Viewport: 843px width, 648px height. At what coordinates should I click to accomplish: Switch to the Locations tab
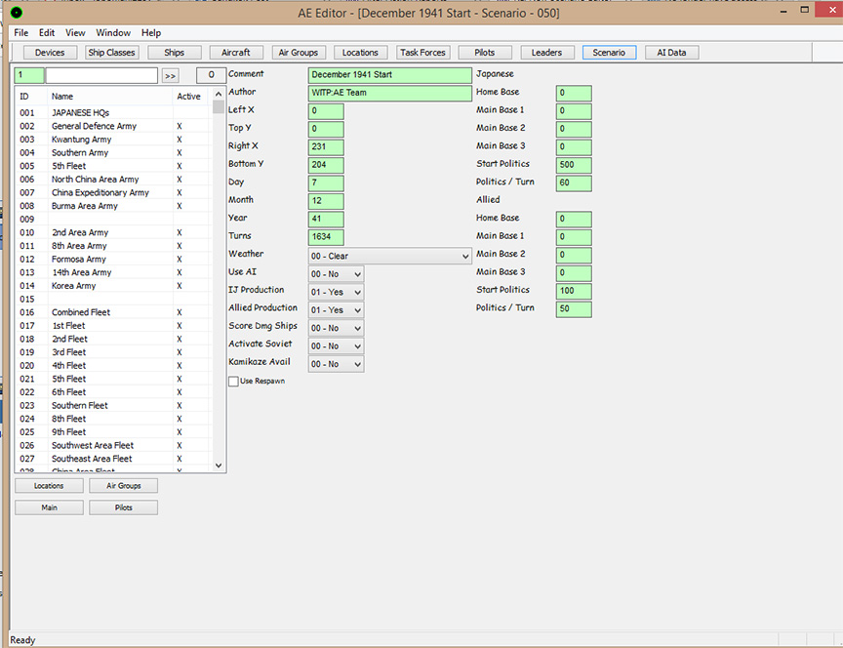tap(360, 52)
